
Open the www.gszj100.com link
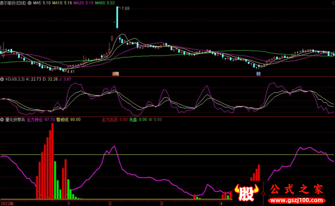[296, 200]
